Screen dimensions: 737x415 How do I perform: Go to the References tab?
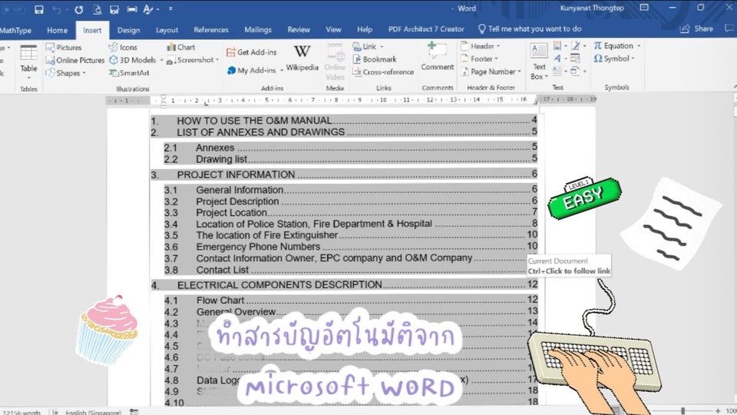[x=211, y=30]
